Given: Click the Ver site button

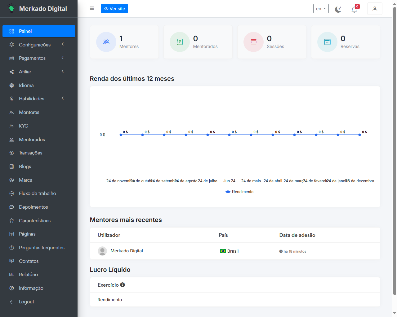Looking at the screenshot, I should point(114,9).
